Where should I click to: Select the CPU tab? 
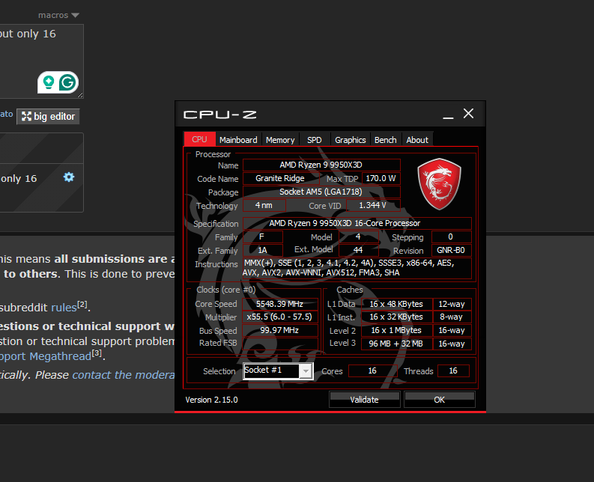pos(199,139)
